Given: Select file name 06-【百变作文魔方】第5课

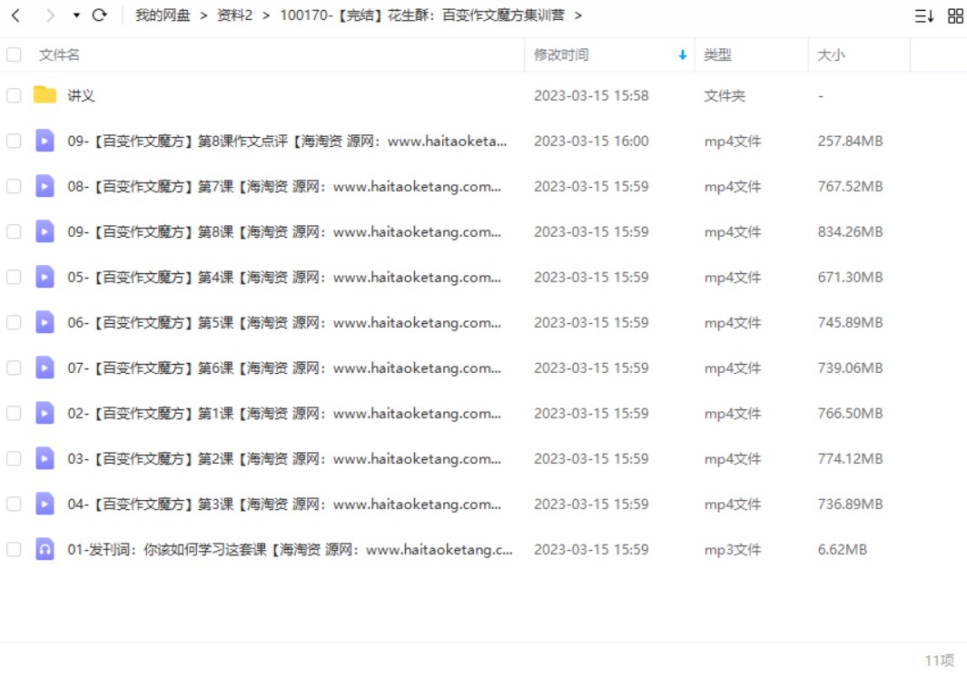Looking at the screenshot, I should (284, 322).
